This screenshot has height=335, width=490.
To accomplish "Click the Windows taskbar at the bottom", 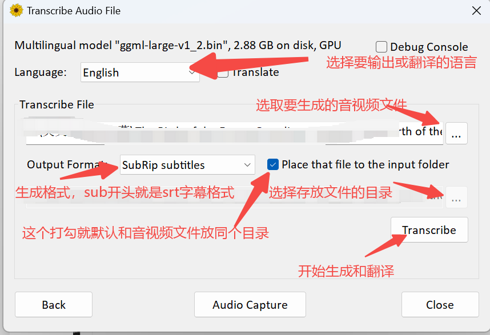I will 245,332.
